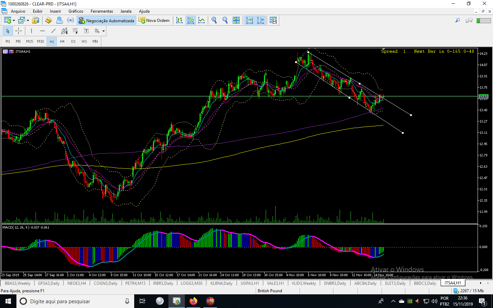Click the ITSA4,H1 chart title label
The height and width of the screenshot is (308, 493).
pos(23,51)
